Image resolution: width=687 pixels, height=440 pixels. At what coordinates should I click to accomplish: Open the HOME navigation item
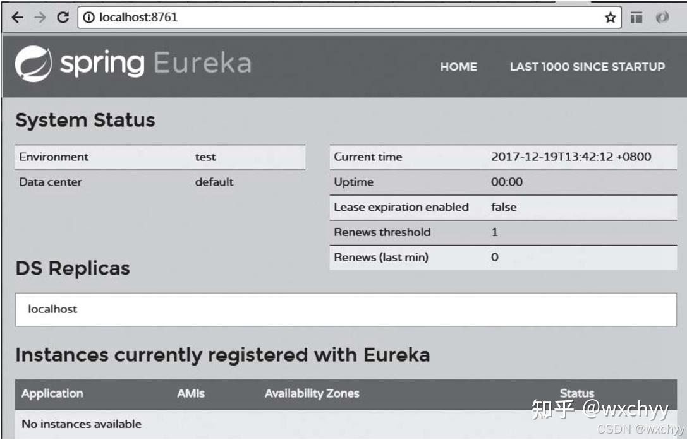coord(458,67)
